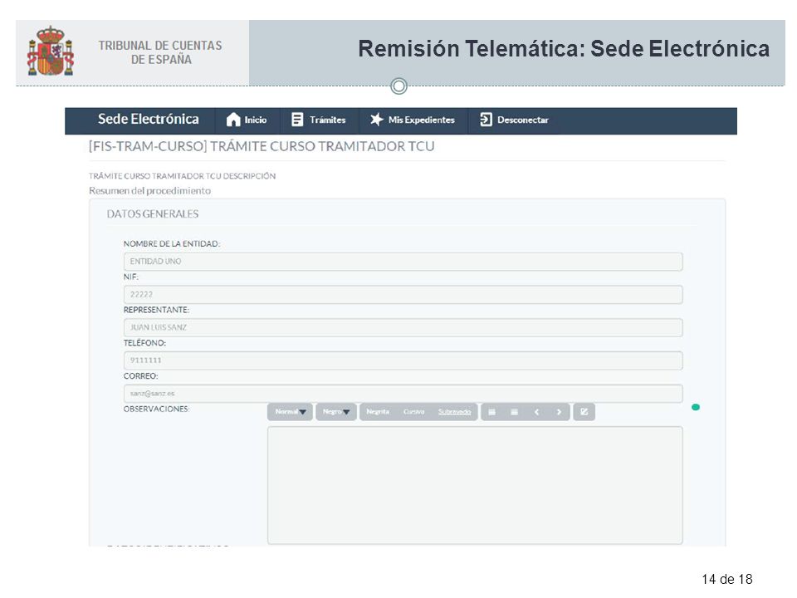Click inside the Observaciones text area
The height and width of the screenshot is (598, 797).
point(475,486)
